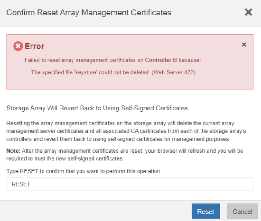This screenshot has width=261, height=221.
Task: Click the Web Server 422 error code
Action: pyautogui.click(x=173, y=72)
